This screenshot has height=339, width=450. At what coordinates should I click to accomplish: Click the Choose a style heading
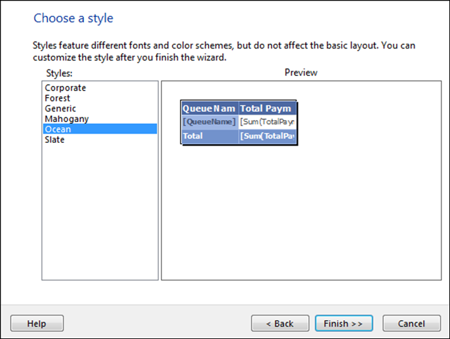tap(73, 18)
